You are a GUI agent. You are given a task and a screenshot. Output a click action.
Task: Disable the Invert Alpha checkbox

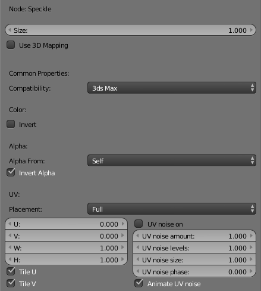tap(11, 172)
